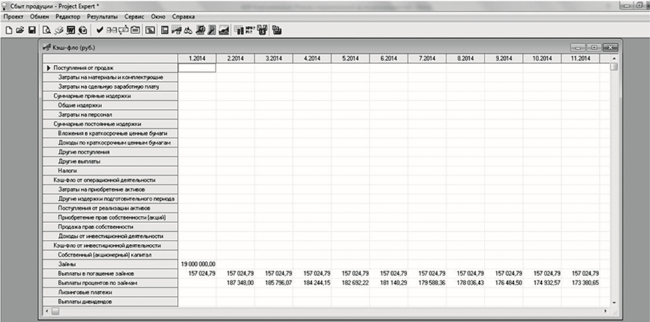This screenshot has width=650, height=322.
Task: Click the line chart toolbar icon
Action: 223,30
